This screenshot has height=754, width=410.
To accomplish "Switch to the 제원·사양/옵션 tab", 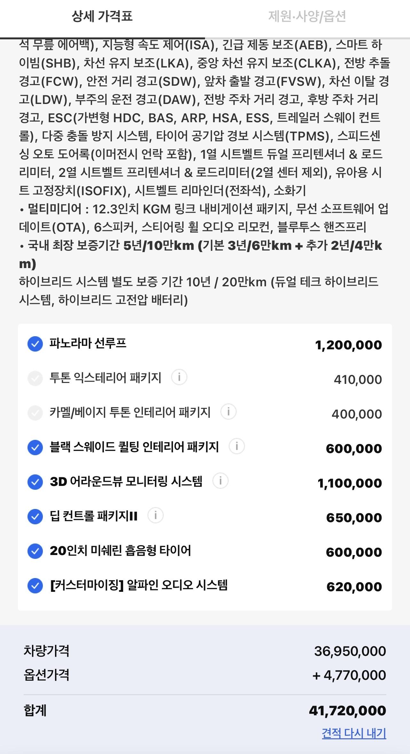I will pyautogui.click(x=307, y=16).
